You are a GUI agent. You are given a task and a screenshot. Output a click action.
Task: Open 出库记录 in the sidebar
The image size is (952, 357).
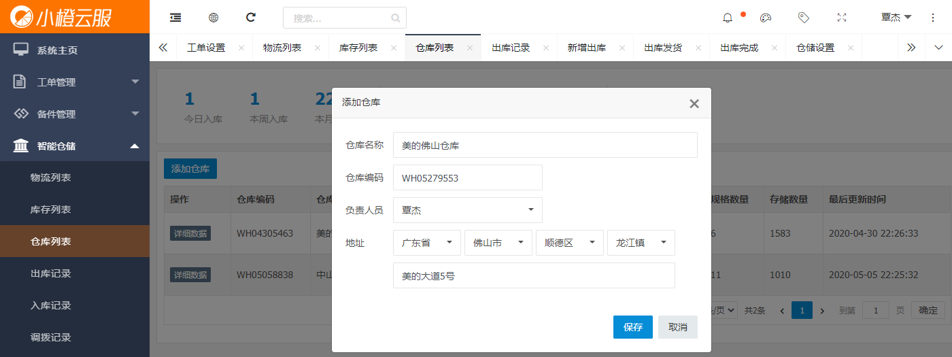75,273
